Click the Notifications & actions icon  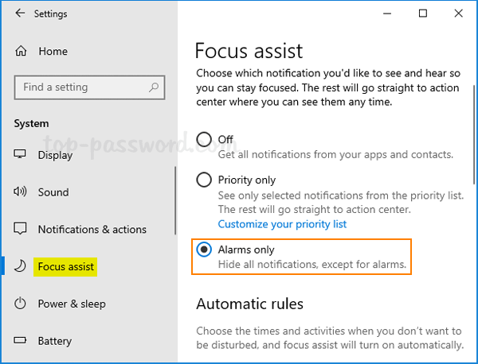point(22,230)
